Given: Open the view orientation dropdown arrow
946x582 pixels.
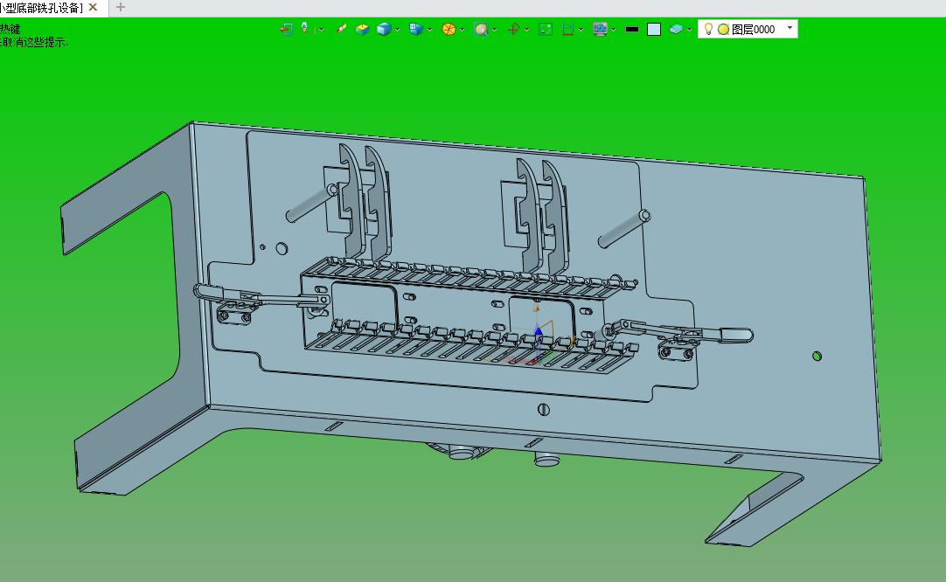Looking at the screenshot, I should 429,30.
